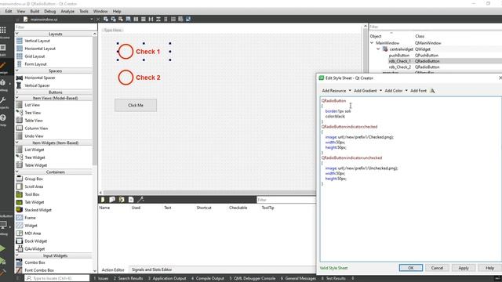Cancel the Edit Style Sheet dialog

point(437,268)
